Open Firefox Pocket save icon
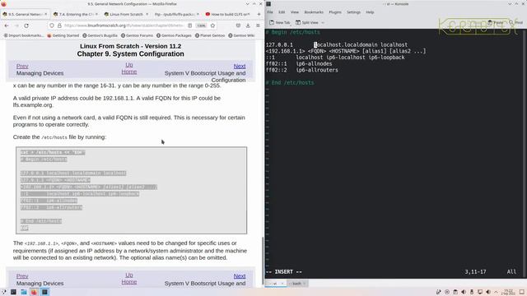 tap(238, 25)
